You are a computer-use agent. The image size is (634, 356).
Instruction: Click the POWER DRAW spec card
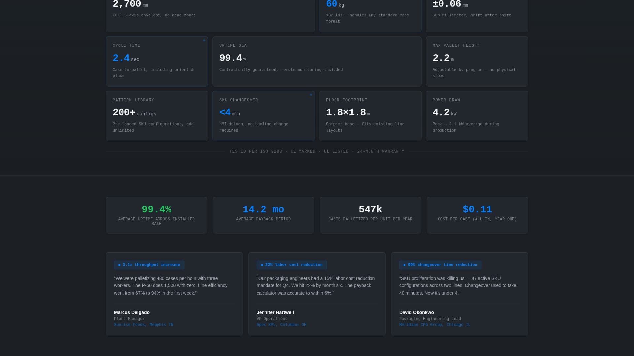pyautogui.click(x=477, y=115)
